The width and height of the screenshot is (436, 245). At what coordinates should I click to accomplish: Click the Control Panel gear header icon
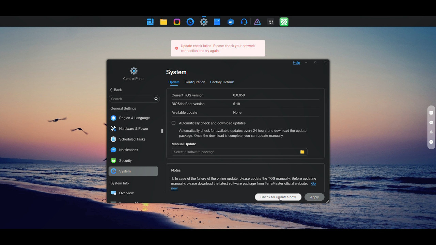pos(134,71)
